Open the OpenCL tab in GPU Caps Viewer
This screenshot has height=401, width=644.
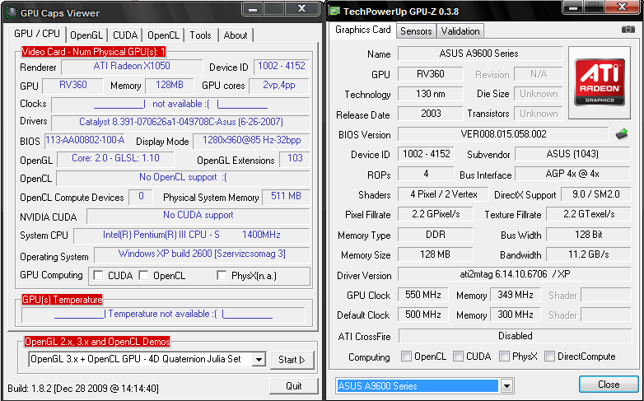tap(163, 35)
